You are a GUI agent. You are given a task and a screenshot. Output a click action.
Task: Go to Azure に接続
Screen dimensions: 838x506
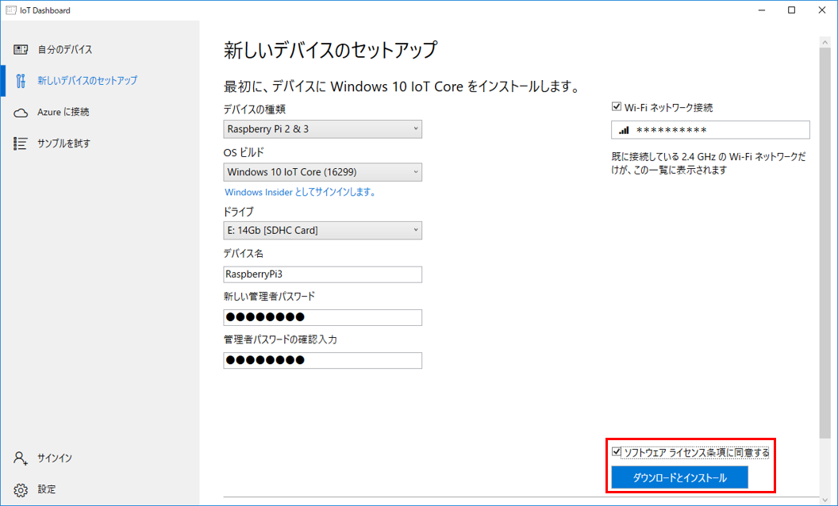coord(100,112)
